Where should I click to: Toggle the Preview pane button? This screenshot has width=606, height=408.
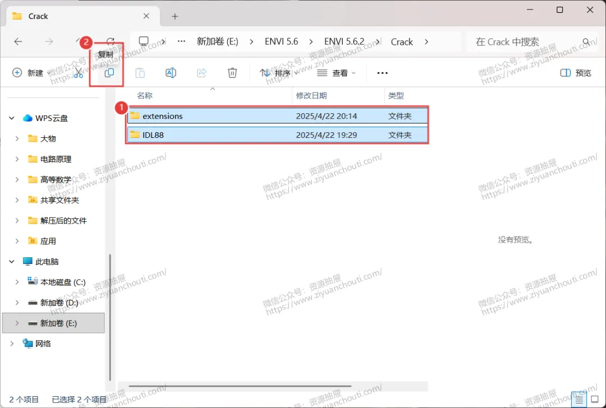[x=576, y=73]
